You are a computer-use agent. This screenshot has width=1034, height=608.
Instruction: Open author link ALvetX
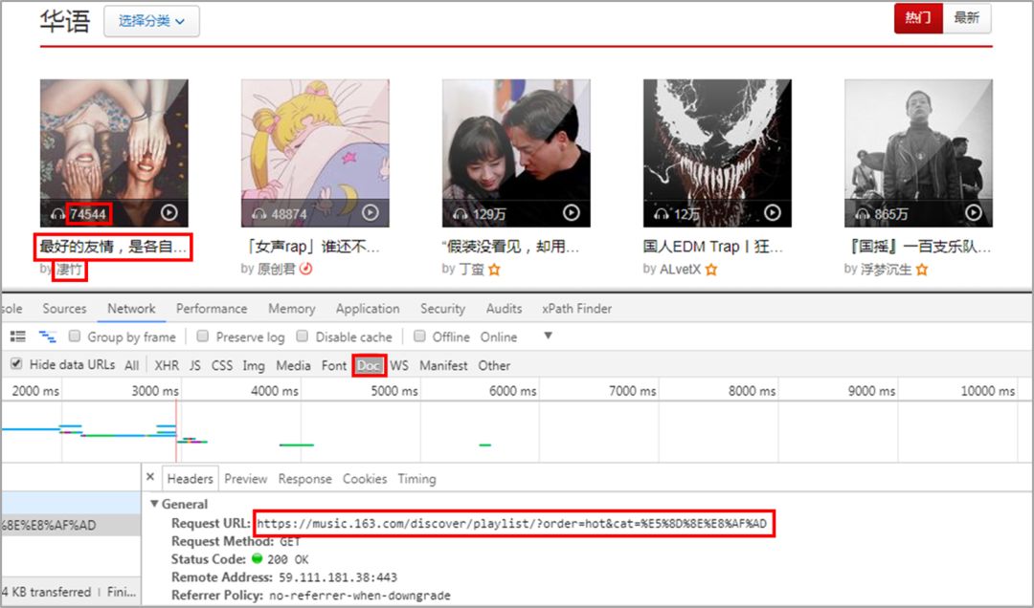point(680,270)
